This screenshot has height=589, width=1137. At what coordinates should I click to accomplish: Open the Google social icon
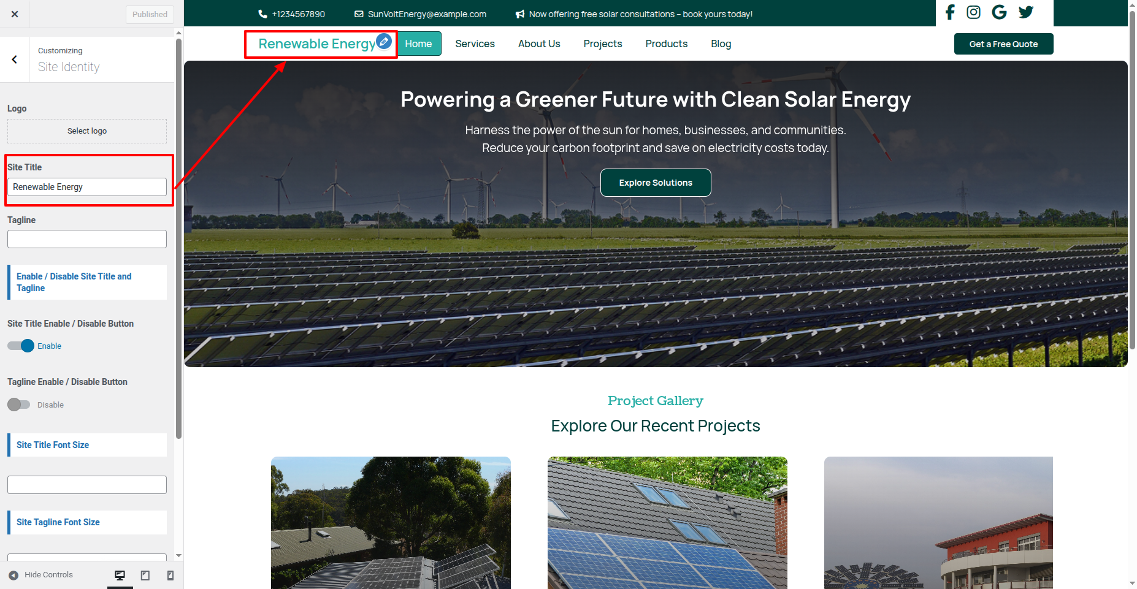click(x=999, y=12)
